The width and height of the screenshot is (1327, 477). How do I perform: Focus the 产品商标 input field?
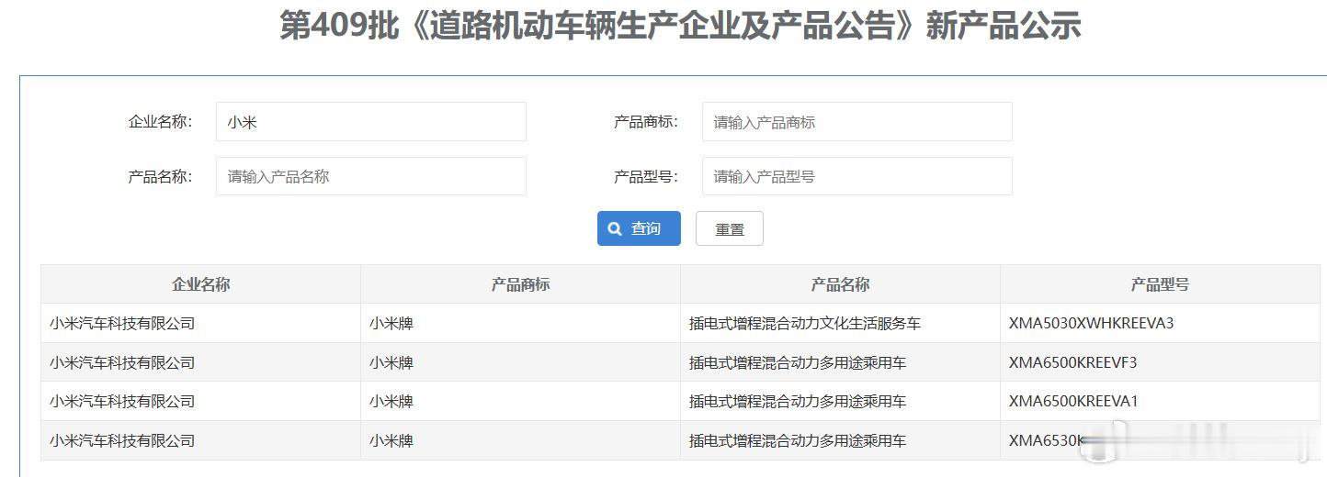(x=857, y=121)
